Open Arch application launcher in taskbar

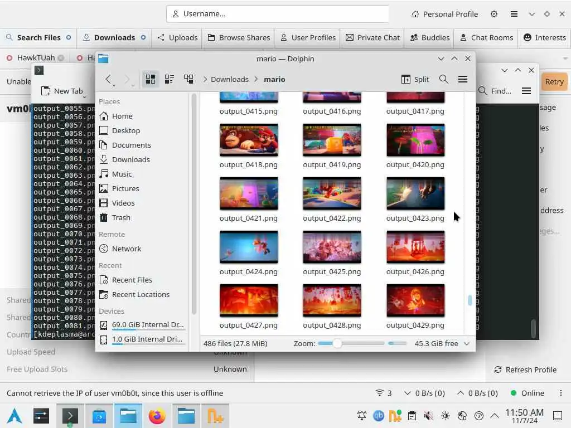[14, 416]
